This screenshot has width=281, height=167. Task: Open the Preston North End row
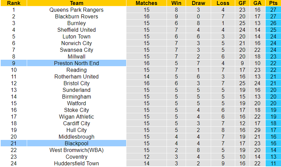(76, 63)
